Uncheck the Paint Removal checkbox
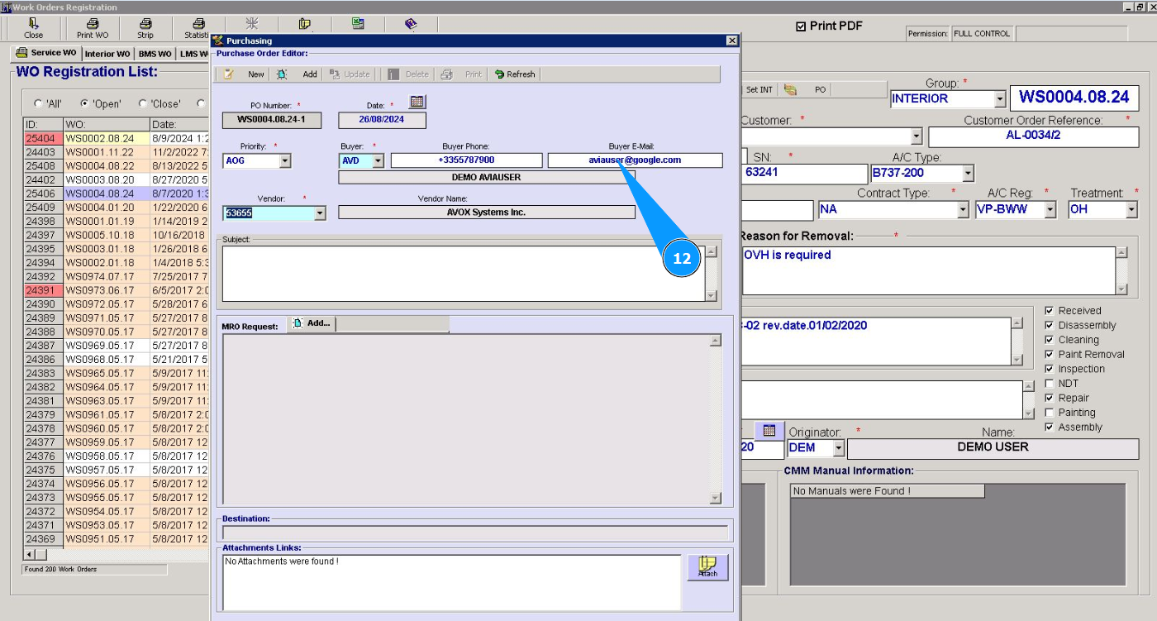 coord(1049,355)
